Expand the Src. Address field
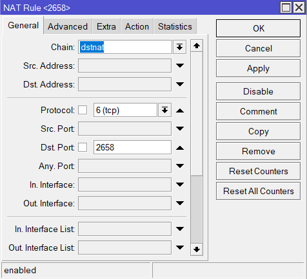307x279 pixels. (x=180, y=66)
